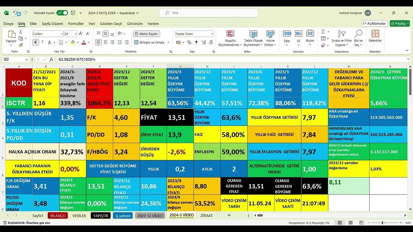Click the Ekle insert cells icon
Viewport: 413px width, 232px height.
[287, 34]
